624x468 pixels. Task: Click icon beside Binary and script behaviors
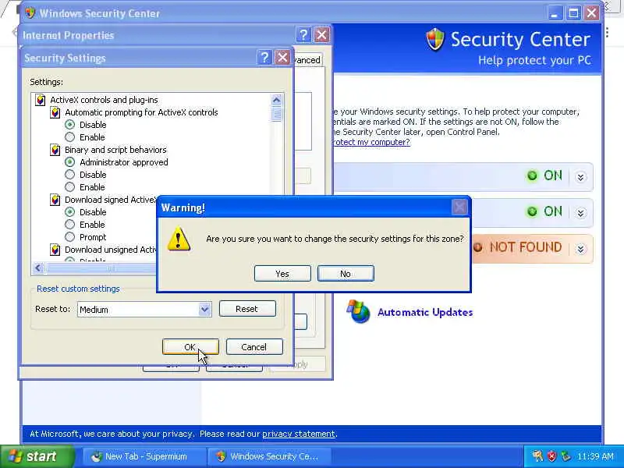(x=55, y=150)
